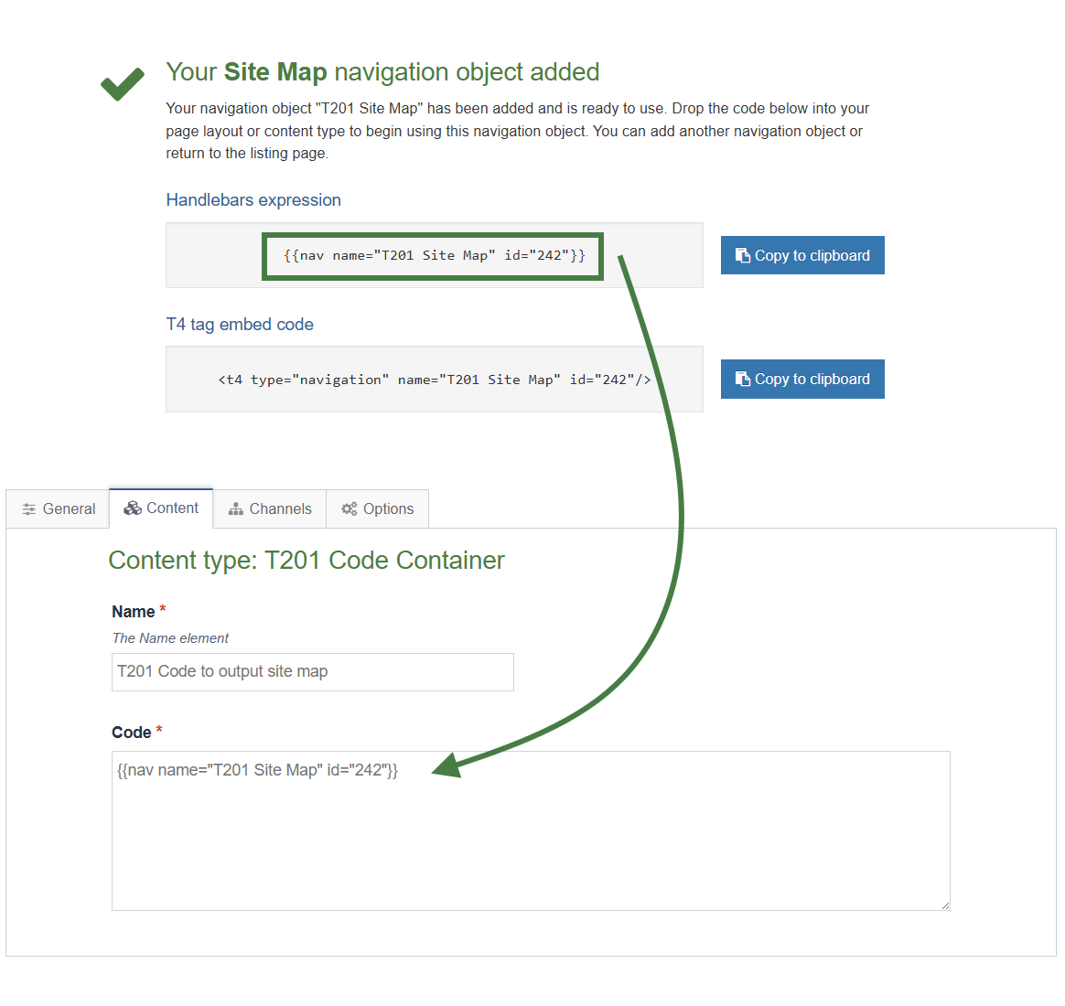Copy the T4 tag embed code

[x=802, y=379]
